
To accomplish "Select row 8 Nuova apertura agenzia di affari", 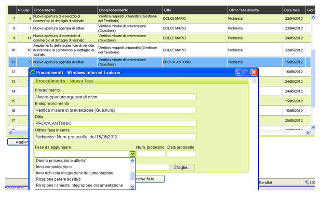I will coord(159,28).
